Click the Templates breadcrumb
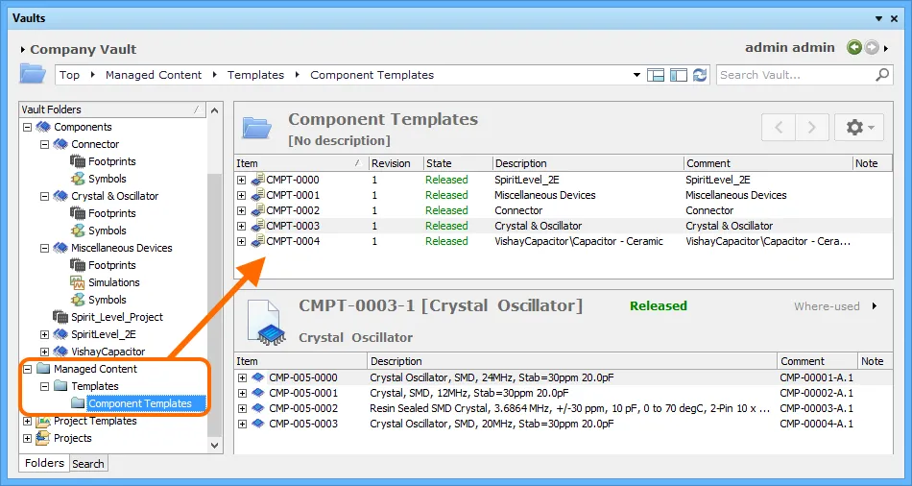The width and height of the screenshot is (912, 486). pos(256,75)
